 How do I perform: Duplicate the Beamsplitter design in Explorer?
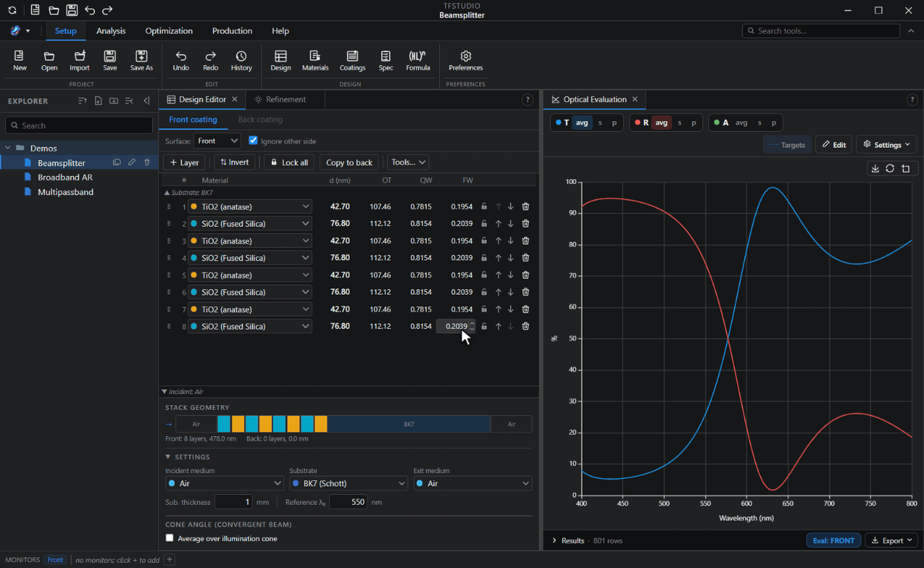[x=117, y=162]
